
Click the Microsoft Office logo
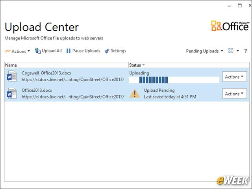[230, 26]
